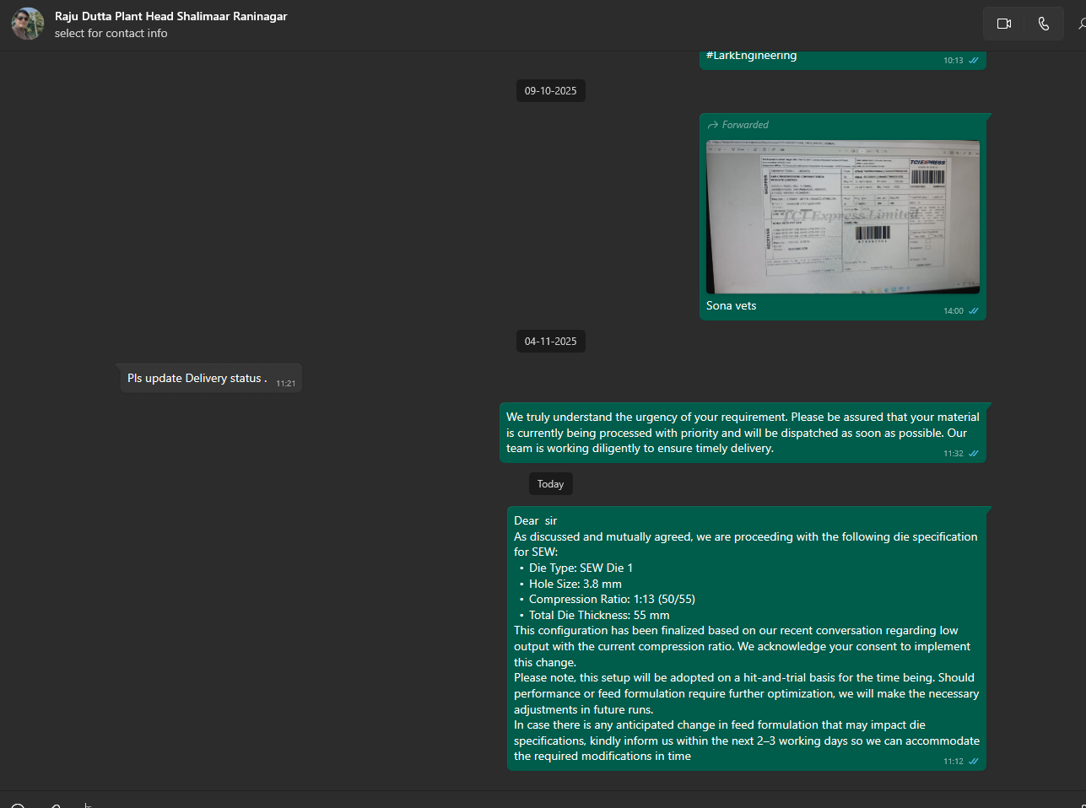Click the 04-11-2025 date separator
The image size is (1086, 808).
tap(550, 342)
